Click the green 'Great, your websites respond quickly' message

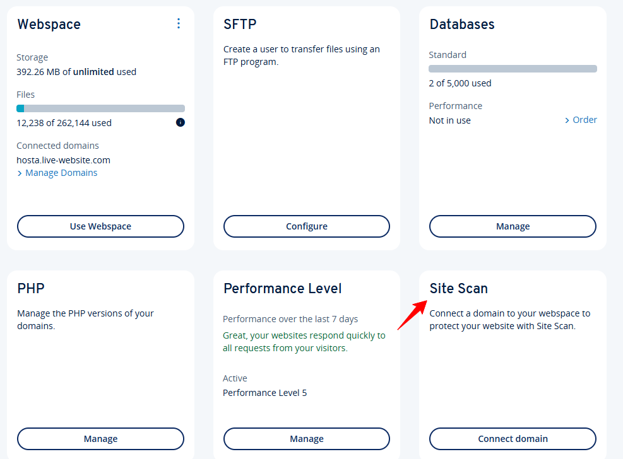pos(304,342)
